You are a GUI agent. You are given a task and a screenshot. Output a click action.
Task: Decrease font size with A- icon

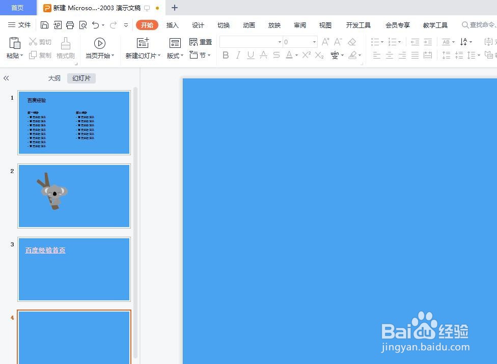click(338, 42)
